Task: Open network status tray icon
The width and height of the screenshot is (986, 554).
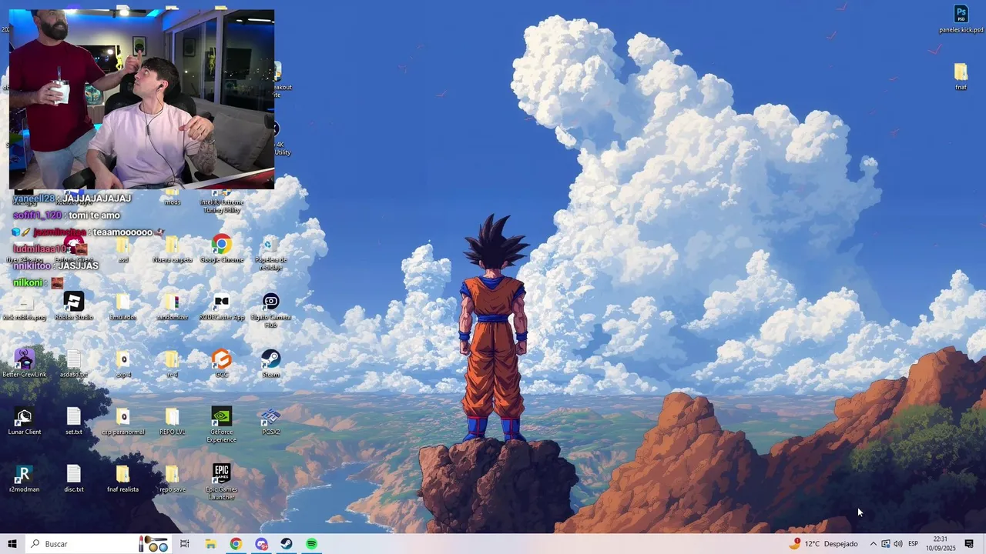Action: point(886,544)
